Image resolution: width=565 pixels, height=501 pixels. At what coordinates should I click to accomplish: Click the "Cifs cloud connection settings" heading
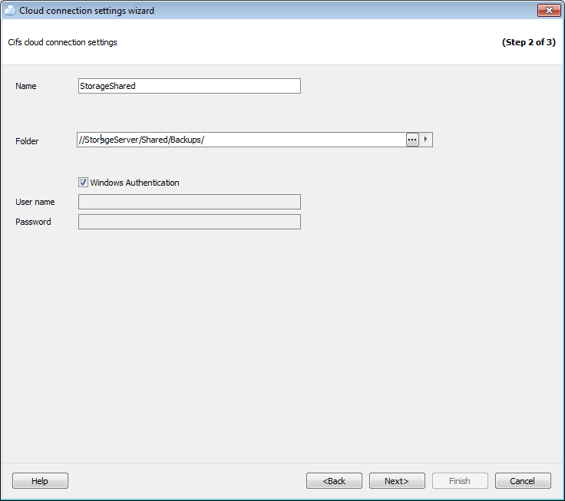pyautogui.click(x=62, y=42)
